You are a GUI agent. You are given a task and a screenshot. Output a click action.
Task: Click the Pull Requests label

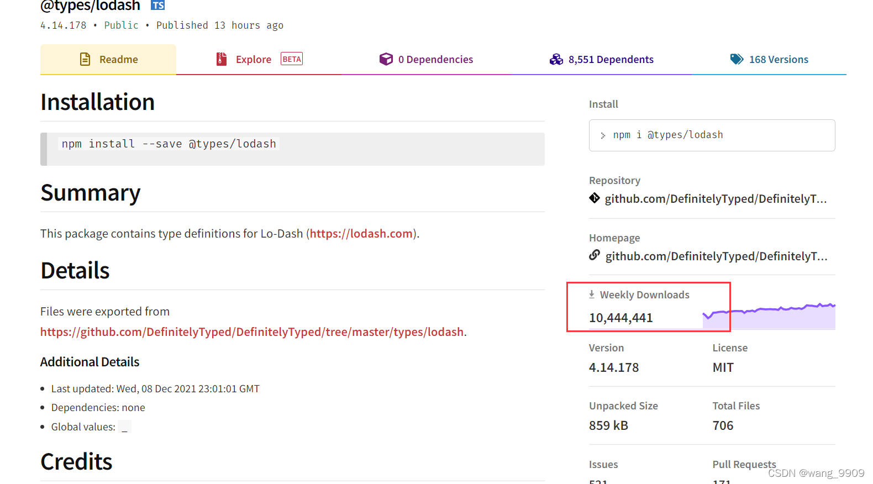tap(744, 465)
